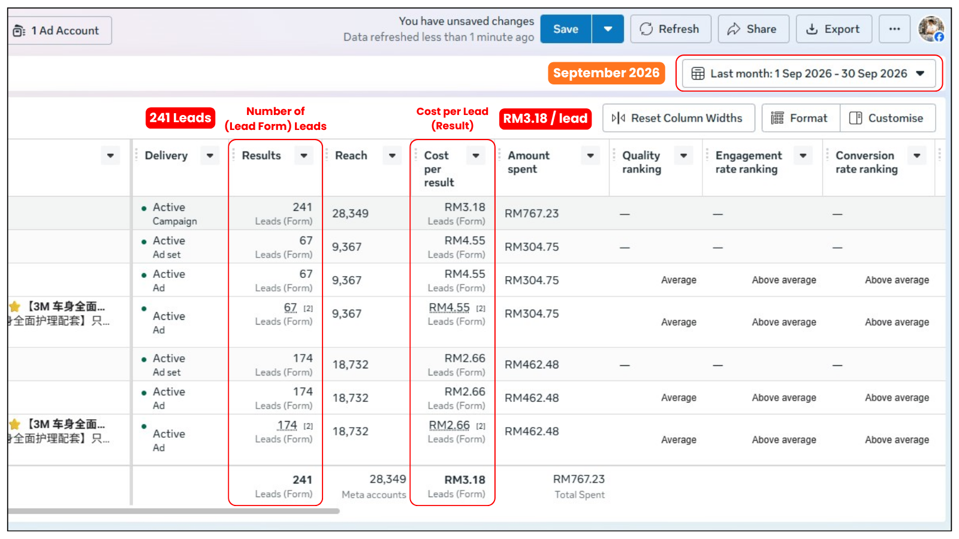The height and width of the screenshot is (539, 959).
Task: Open the Cost per result column dropdown
Action: [476, 156]
